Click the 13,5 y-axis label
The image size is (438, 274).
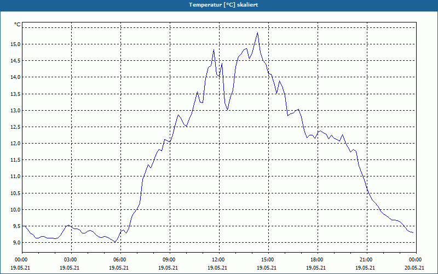[16, 94]
